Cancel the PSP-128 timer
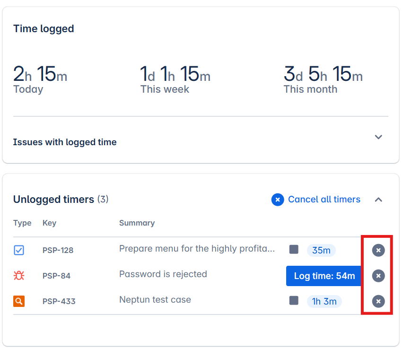 tap(378, 250)
